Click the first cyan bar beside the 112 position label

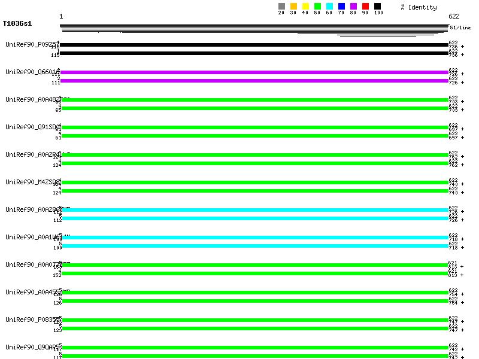254,210
